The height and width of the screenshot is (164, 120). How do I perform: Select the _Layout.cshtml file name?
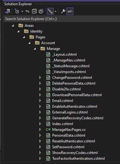coord(64,54)
